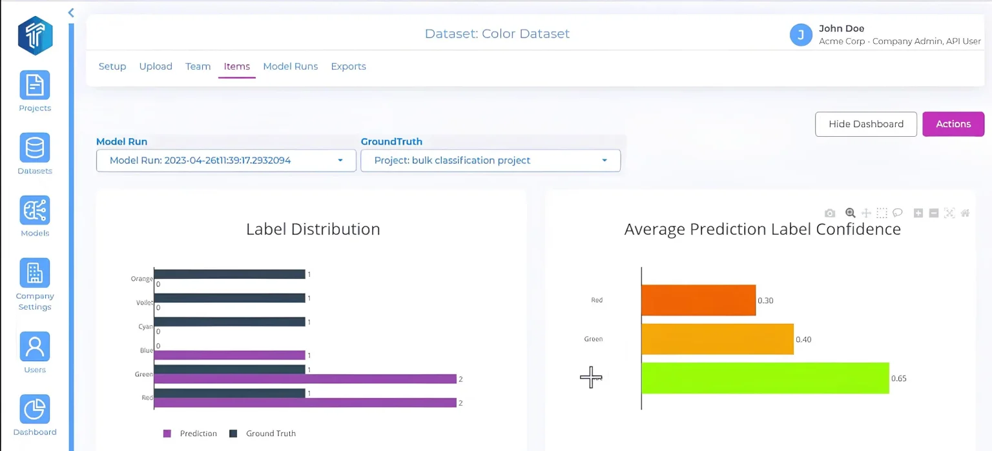Switch to the Model Runs tab

(x=291, y=66)
